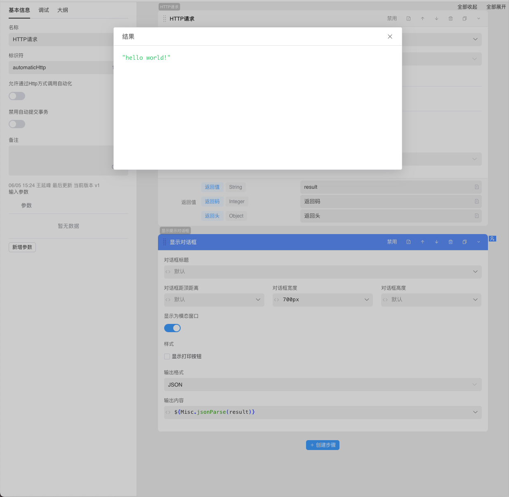Copy the 显示对话框 step

[464, 242]
